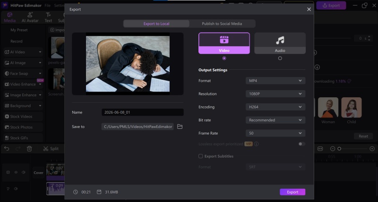Click the purple Export button in dialog
378x202 pixels.
coord(292,192)
